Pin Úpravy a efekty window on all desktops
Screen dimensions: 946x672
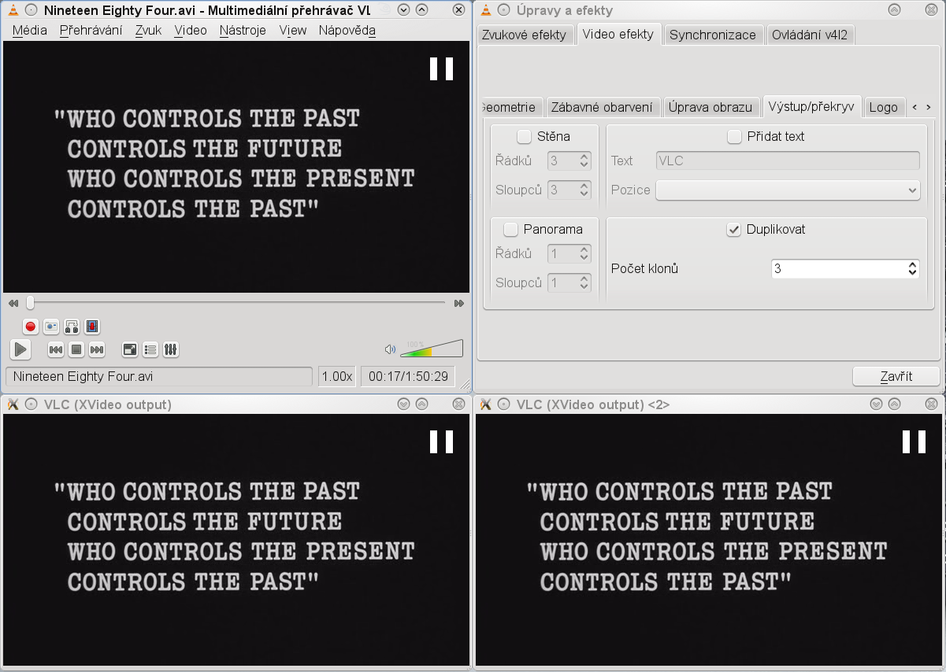point(504,10)
